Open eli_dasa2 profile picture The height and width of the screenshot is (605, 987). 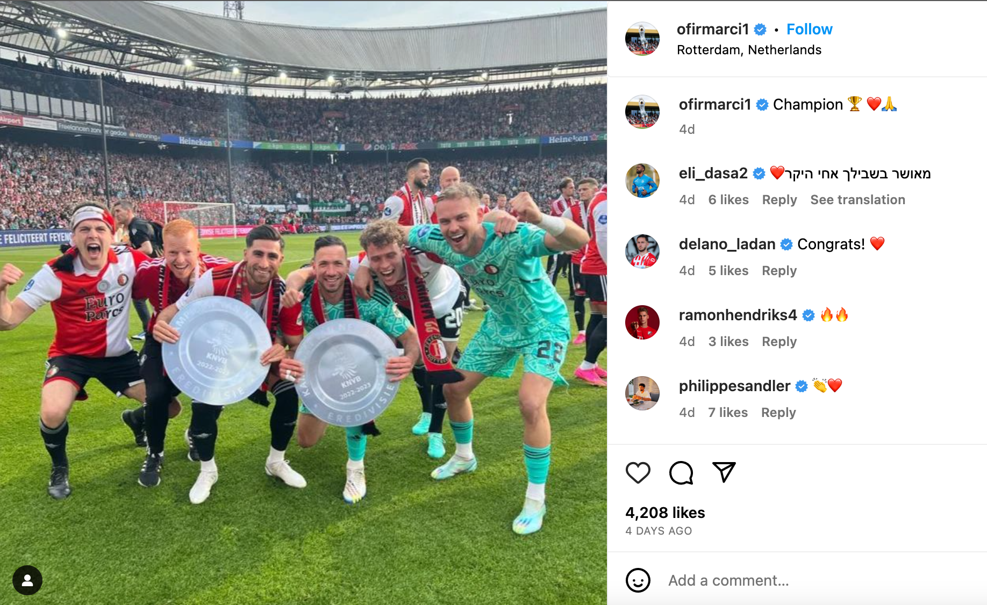pyautogui.click(x=642, y=181)
